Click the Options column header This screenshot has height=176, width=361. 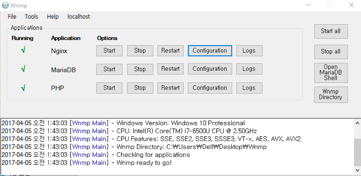107,38
